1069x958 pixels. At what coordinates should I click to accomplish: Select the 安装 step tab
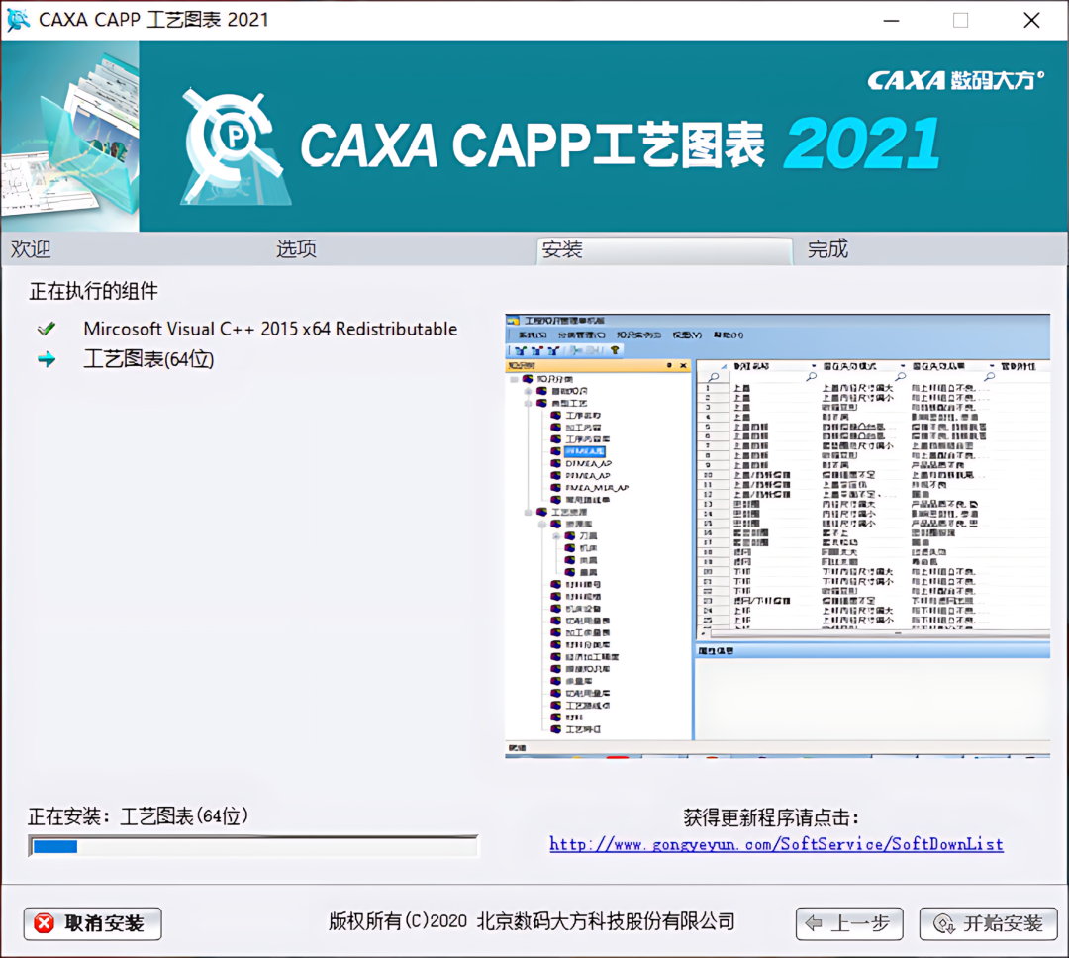[665, 250]
